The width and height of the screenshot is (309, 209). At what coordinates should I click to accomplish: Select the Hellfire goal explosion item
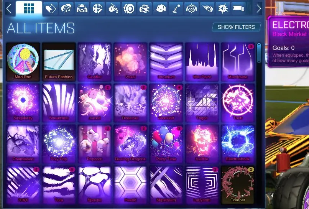tap(202, 144)
